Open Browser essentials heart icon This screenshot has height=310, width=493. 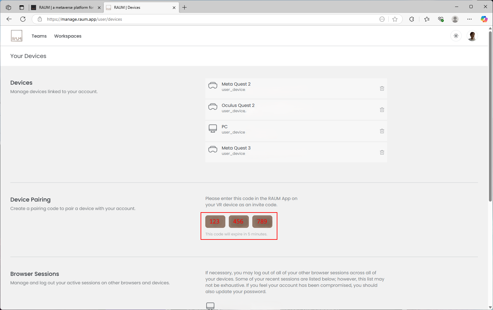(441, 19)
